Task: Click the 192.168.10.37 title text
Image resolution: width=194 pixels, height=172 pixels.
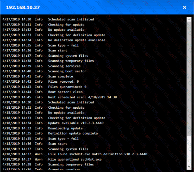Action: point(23,7)
